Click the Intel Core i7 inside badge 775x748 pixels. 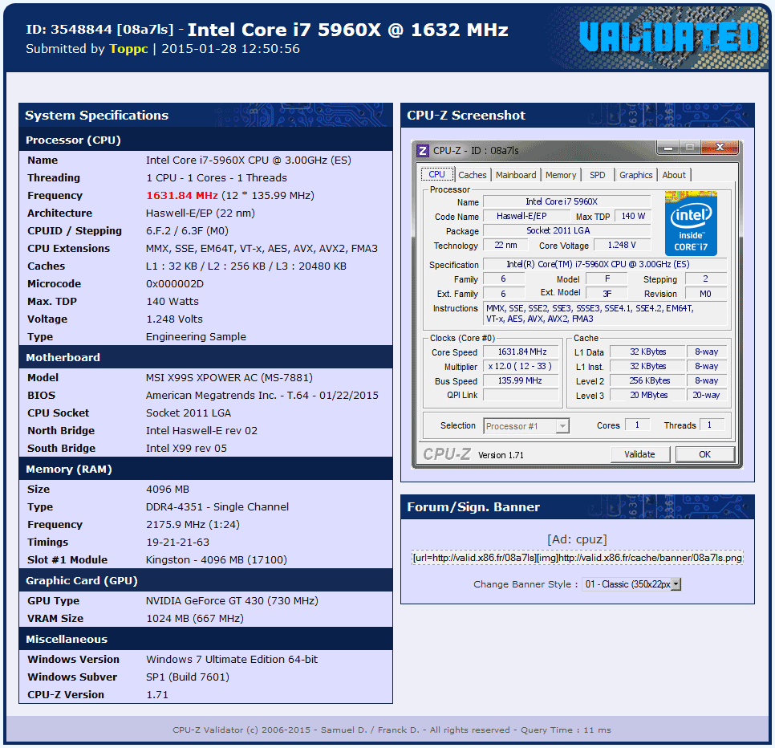(x=691, y=223)
